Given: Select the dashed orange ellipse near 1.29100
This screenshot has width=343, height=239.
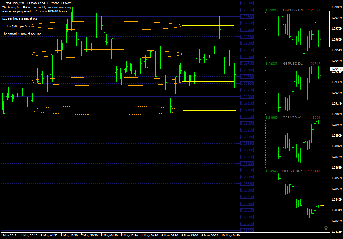Looking at the screenshot, I should [x=106, y=110].
